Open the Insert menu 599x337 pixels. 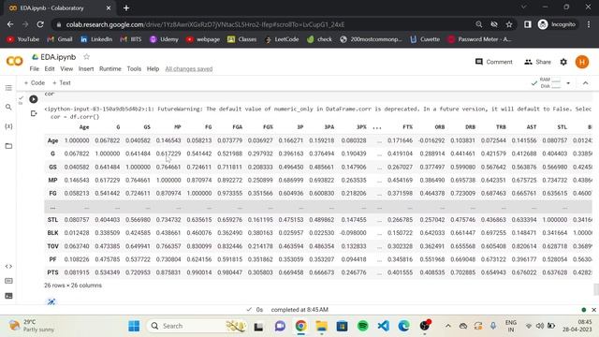tap(86, 68)
